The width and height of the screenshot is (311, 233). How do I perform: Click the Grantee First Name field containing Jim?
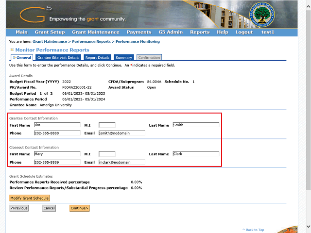pos(57,125)
